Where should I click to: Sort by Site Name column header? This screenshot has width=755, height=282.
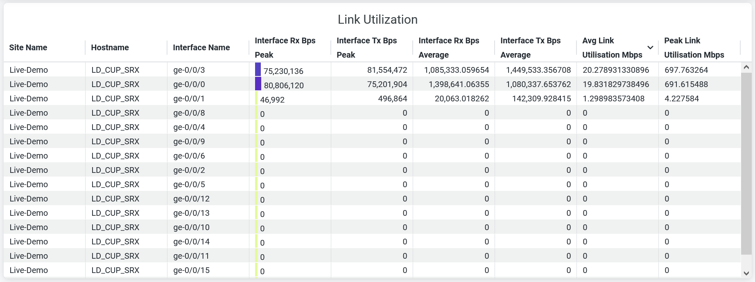(x=28, y=47)
